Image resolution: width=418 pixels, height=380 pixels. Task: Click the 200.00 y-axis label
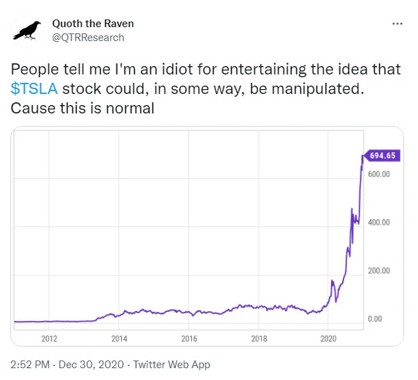coord(379,271)
